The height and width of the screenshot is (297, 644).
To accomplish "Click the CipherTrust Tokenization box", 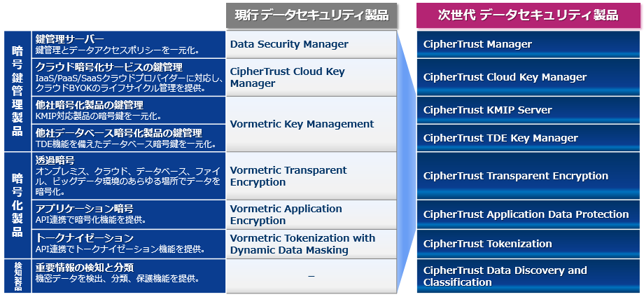I will 528,244.
